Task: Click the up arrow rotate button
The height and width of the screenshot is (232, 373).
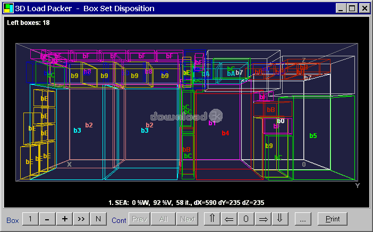Action: point(212,219)
